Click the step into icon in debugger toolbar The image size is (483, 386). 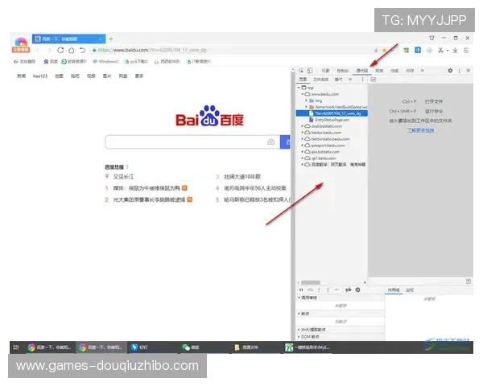[x=319, y=290]
